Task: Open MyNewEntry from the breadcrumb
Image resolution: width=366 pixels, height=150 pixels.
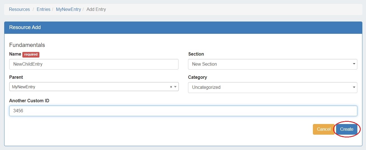Action: pyautogui.click(x=68, y=9)
